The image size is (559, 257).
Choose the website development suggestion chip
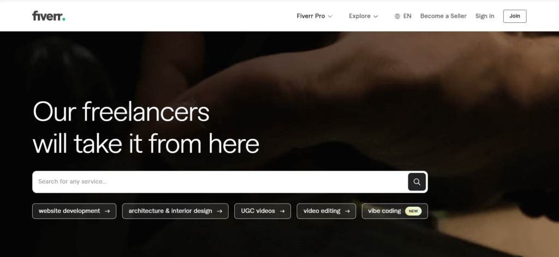74,211
